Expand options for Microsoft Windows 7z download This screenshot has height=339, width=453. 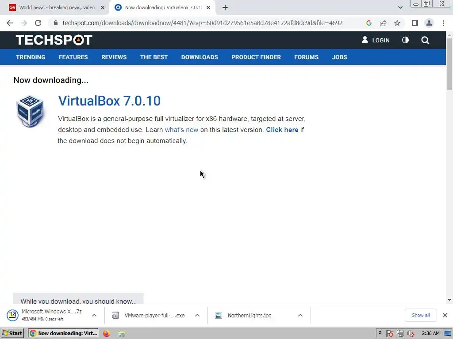[94, 315]
